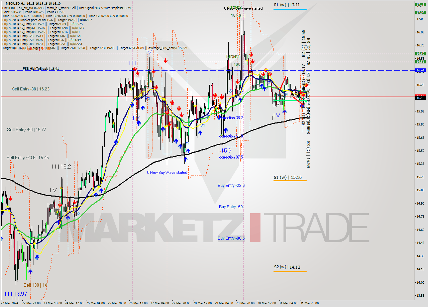This screenshot has width=428, height=307.
Task: Click the '23 Mar 13:00' time label
Action: tap(52, 303)
